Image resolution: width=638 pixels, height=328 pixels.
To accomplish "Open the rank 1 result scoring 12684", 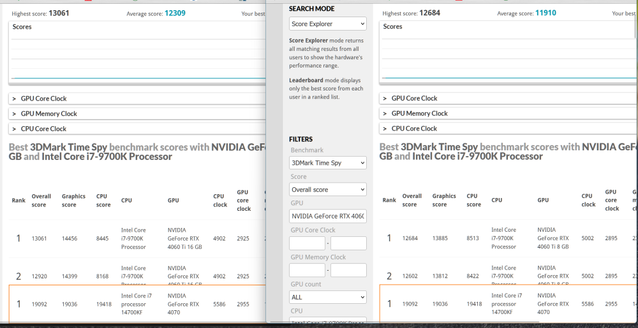I will pyautogui.click(x=410, y=238).
